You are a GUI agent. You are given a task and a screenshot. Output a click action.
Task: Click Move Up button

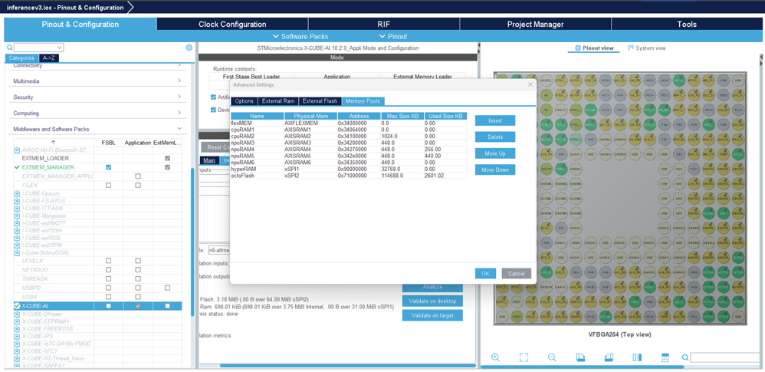(x=495, y=153)
